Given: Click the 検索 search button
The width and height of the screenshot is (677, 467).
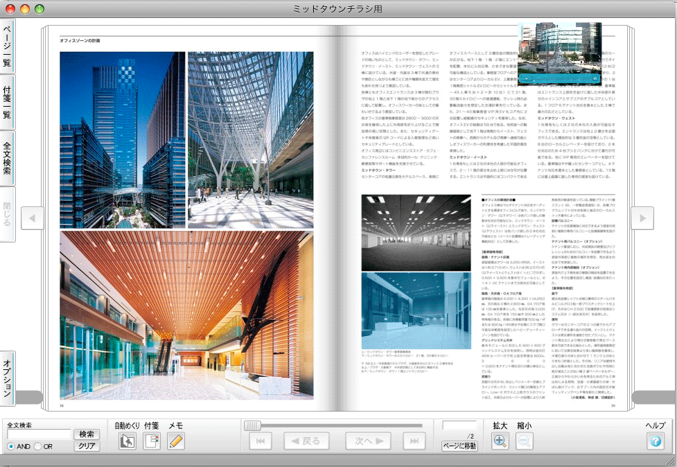Looking at the screenshot, I should (x=87, y=434).
